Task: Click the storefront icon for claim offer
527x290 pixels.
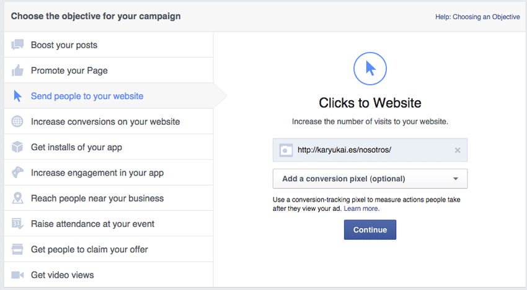Action: click(17, 249)
